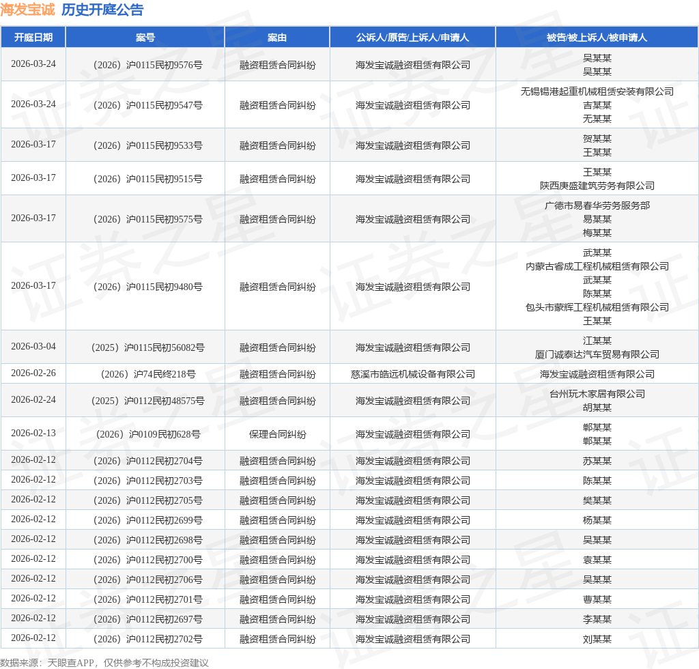This screenshot has height=669, width=699.
Task: Select case number （2026）沪0112民初2702号
Action: pos(145,640)
